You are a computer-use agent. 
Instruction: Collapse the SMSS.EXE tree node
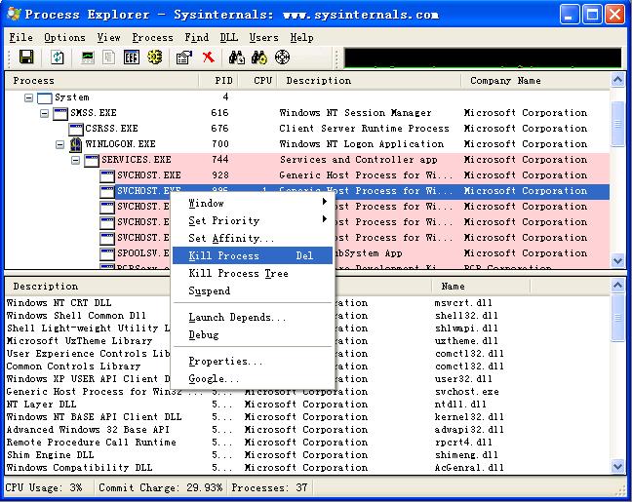[44, 113]
